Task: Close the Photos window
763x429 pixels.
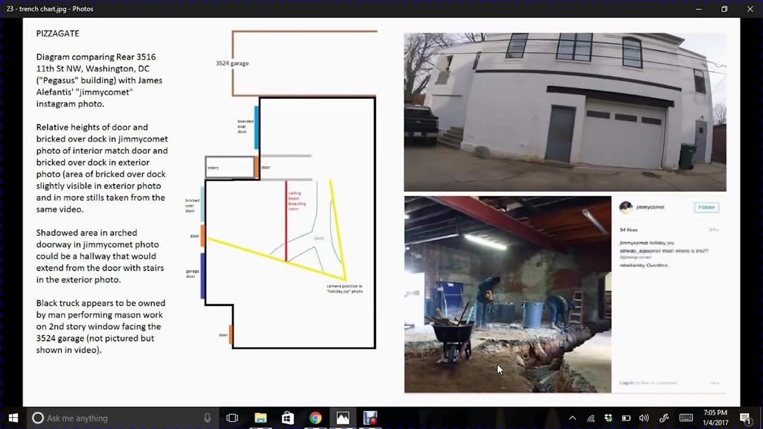Action: click(750, 9)
